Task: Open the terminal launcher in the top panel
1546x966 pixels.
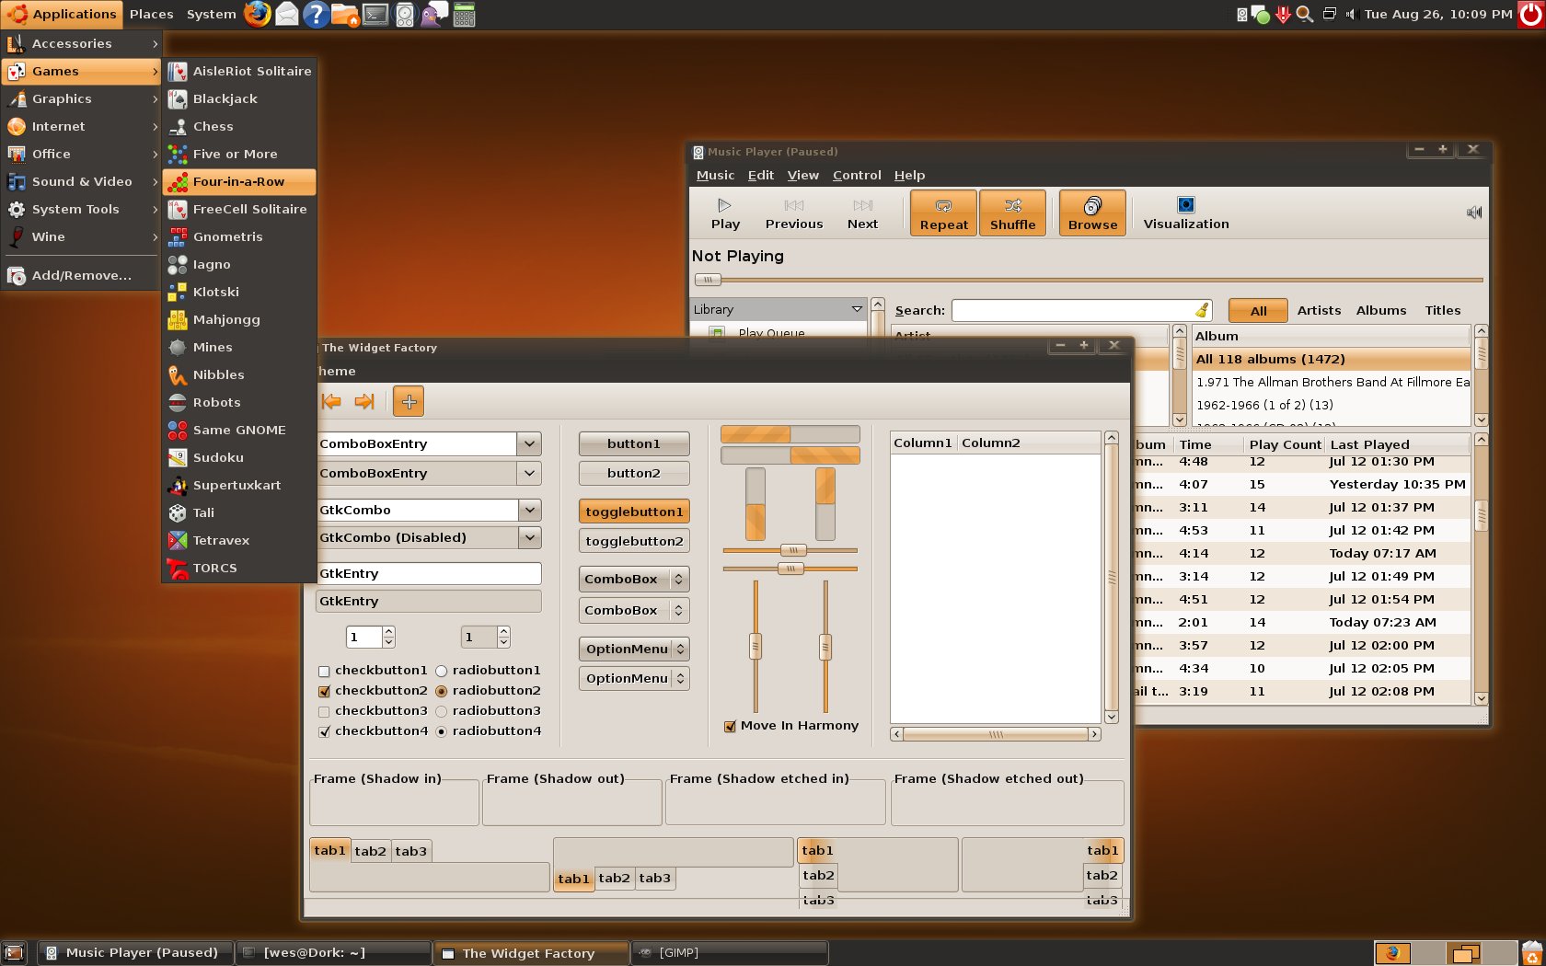Action: (x=375, y=14)
